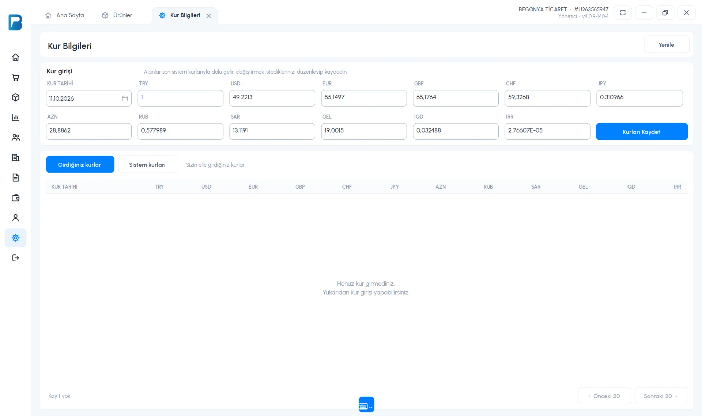Click the USD rate input
The image size is (702, 416).
tap(272, 99)
